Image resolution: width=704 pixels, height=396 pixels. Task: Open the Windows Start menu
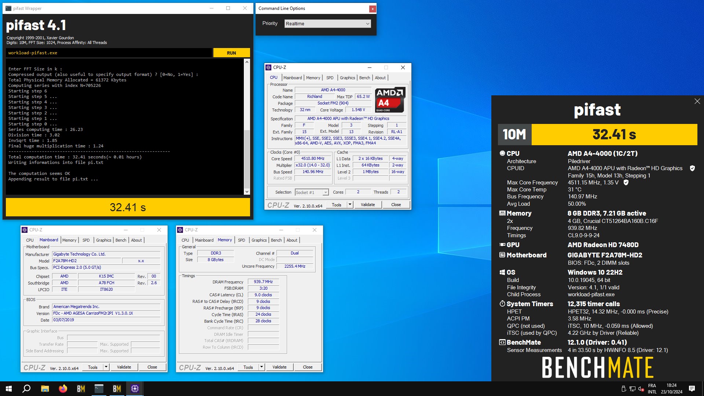point(9,389)
